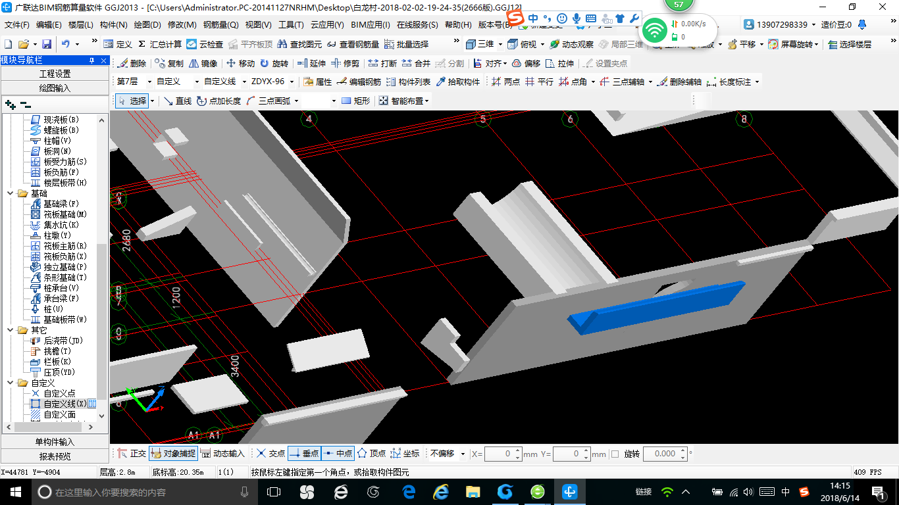The width and height of the screenshot is (899, 505).
Task: Open 查找图元 find element tool
Action: [x=299, y=44]
